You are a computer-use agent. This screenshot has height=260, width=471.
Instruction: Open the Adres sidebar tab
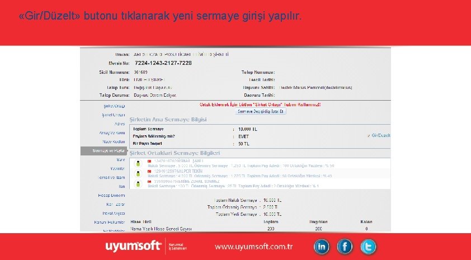(120, 124)
